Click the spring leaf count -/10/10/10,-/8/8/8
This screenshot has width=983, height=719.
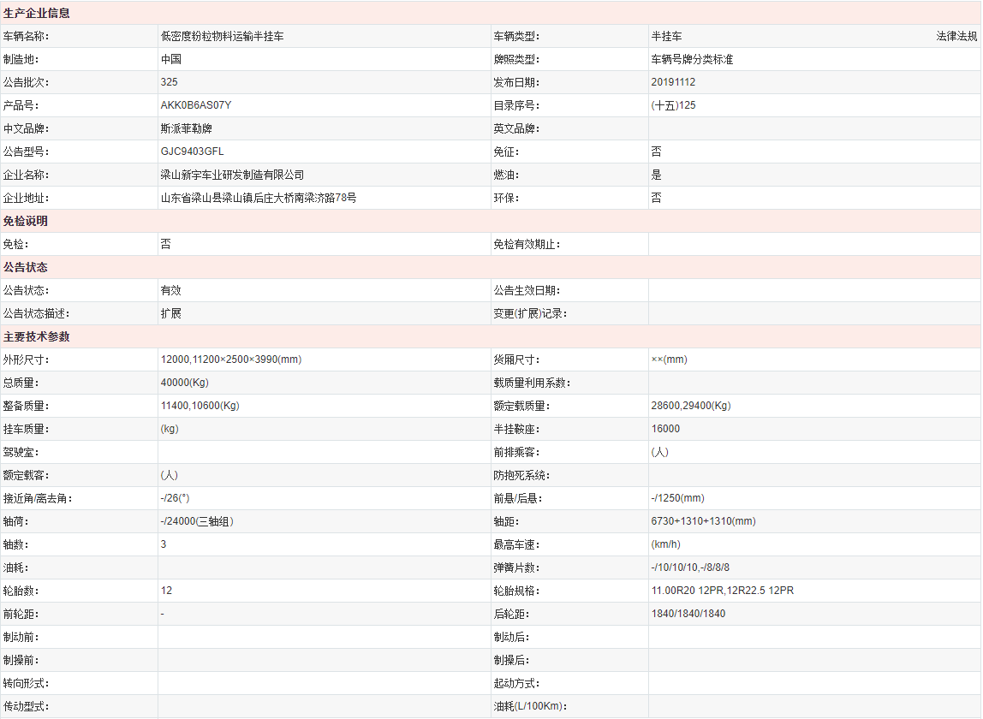coord(690,567)
